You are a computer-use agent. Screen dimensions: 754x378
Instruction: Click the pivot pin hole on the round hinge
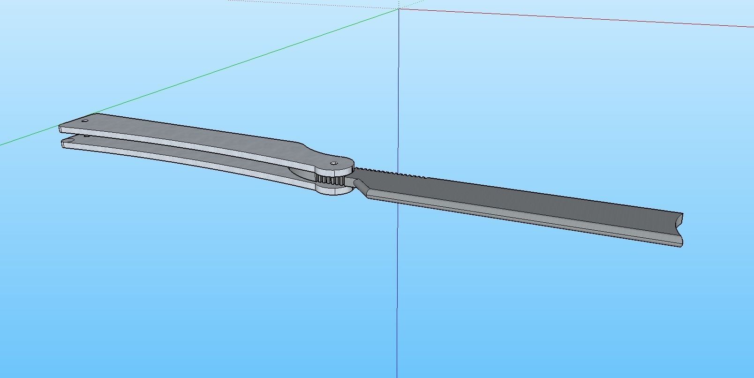coord(334,164)
